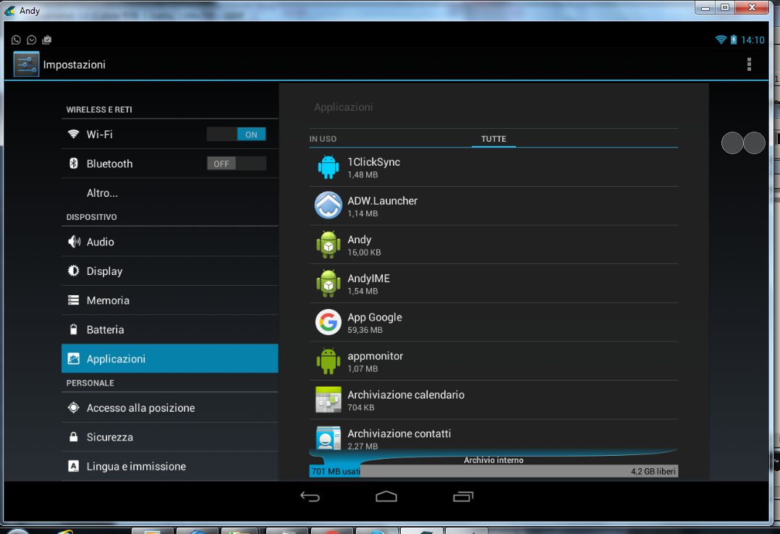Switch to the IN USO tab

click(x=323, y=139)
